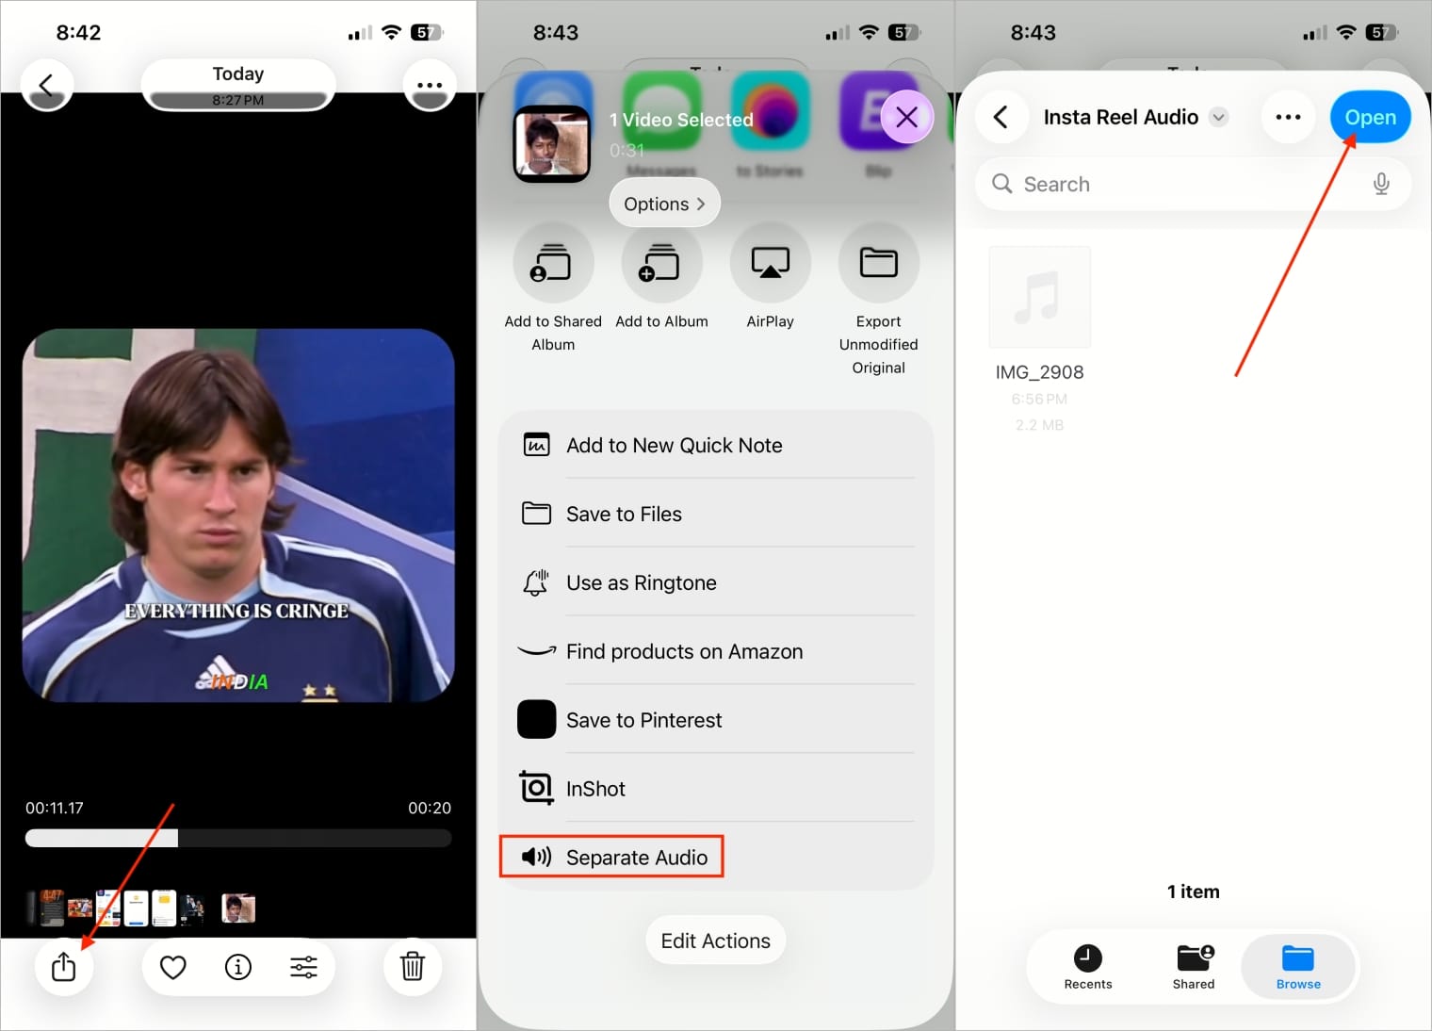This screenshot has width=1432, height=1031.
Task: Switch to the Recents tab
Action: click(1088, 967)
